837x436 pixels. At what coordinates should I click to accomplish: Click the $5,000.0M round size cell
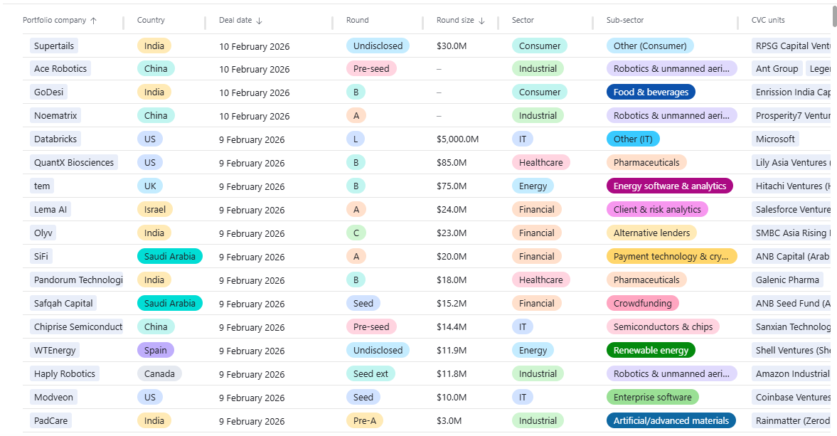pos(457,139)
